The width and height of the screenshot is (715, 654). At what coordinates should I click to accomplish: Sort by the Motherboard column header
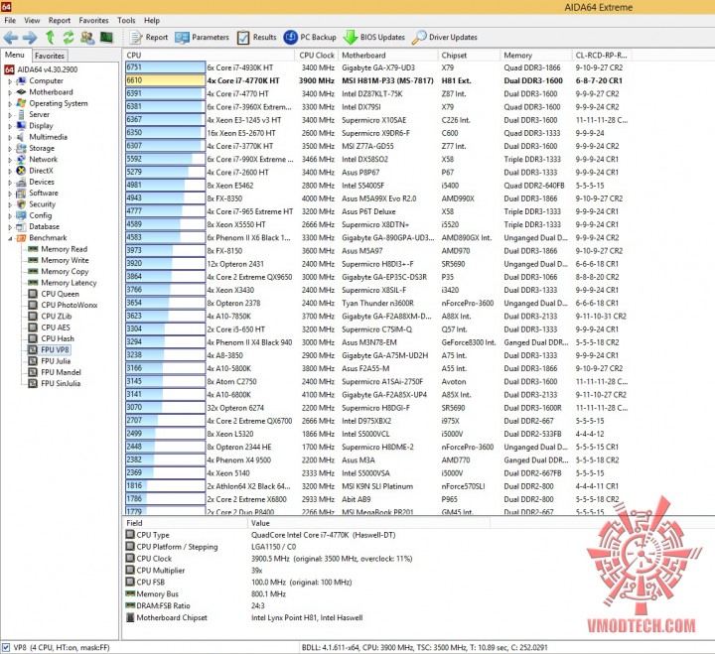point(387,56)
